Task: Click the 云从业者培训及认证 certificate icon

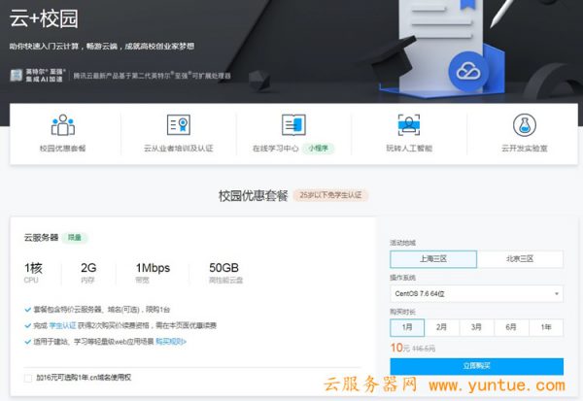Action: [x=178, y=125]
